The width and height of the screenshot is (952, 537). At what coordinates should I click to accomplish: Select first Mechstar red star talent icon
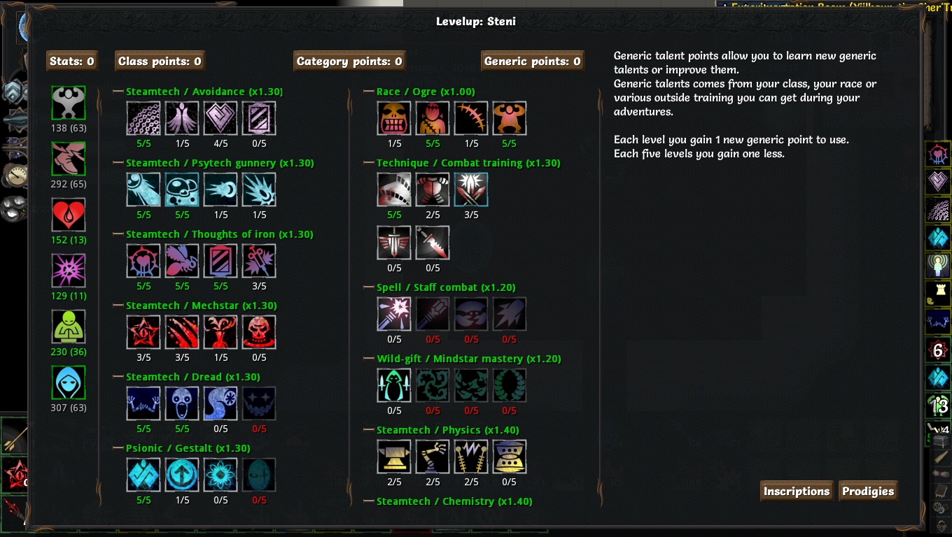click(x=143, y=332)
